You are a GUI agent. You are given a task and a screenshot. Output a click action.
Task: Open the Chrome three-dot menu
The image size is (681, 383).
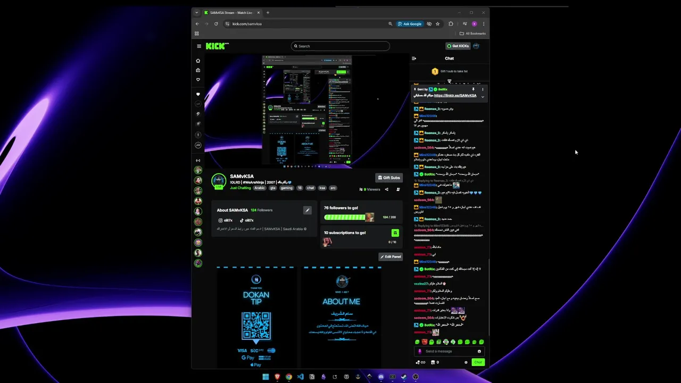point(483,24)
